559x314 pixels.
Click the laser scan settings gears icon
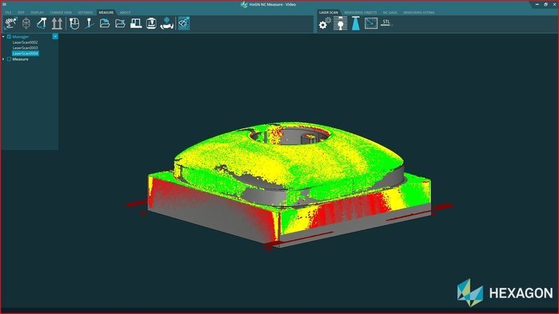pos(324,24)
